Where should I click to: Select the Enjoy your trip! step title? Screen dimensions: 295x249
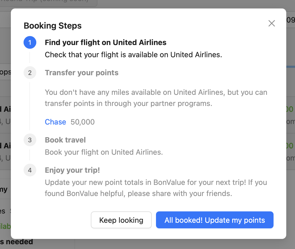click(x=72, y=170)
